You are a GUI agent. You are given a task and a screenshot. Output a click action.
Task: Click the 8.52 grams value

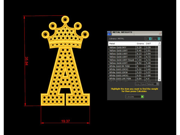point(139,63)
